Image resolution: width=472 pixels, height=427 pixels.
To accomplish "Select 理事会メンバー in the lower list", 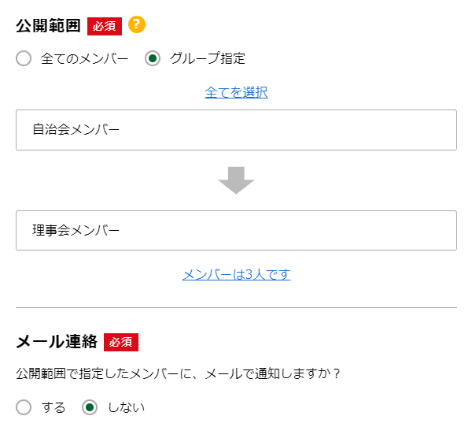I will (76, 231).
